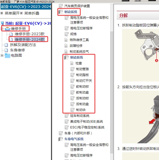Expand 驻车制动系统 section
Screen dimensions: 159x160
(80, 116)
